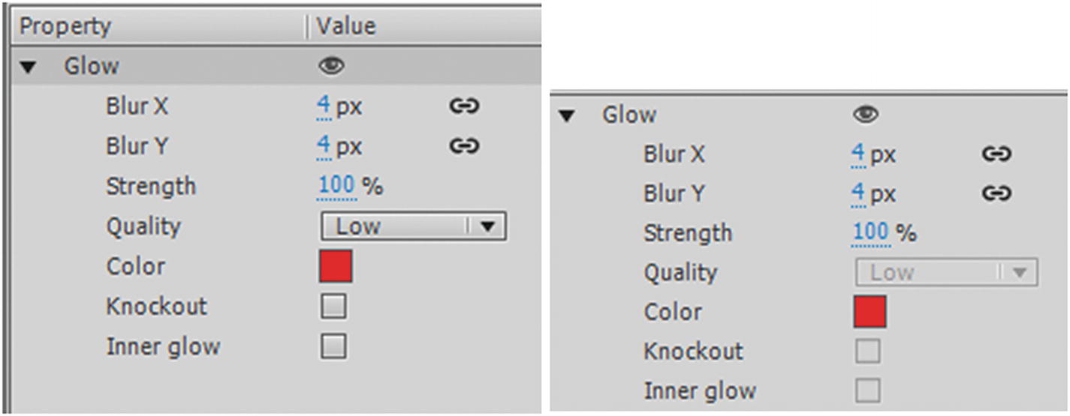Check the greyed-out Knockout checkbox in right panel
Screen dimensions: 1070x416
click(x=867, y=352)
